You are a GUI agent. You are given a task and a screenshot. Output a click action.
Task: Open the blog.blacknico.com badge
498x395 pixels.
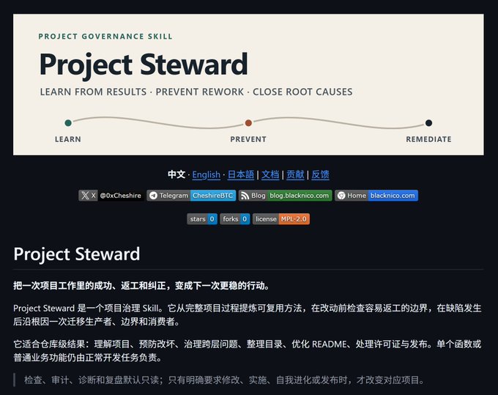click(285, 196)
